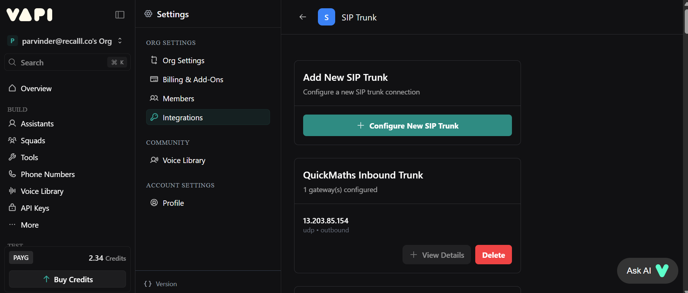
Task: Click the VAPI logo
Action: [30, 15]
